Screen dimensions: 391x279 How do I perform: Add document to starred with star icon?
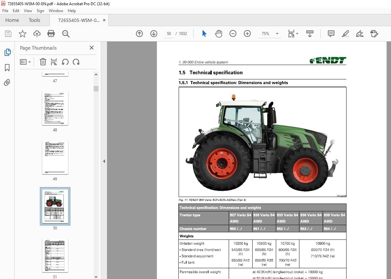tap(23, 34)
